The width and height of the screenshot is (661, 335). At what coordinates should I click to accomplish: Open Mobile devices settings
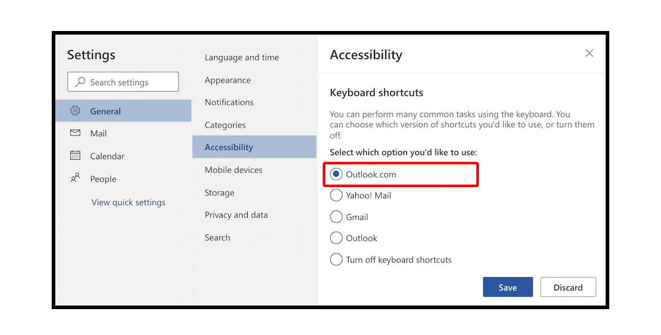pos(233,170)
